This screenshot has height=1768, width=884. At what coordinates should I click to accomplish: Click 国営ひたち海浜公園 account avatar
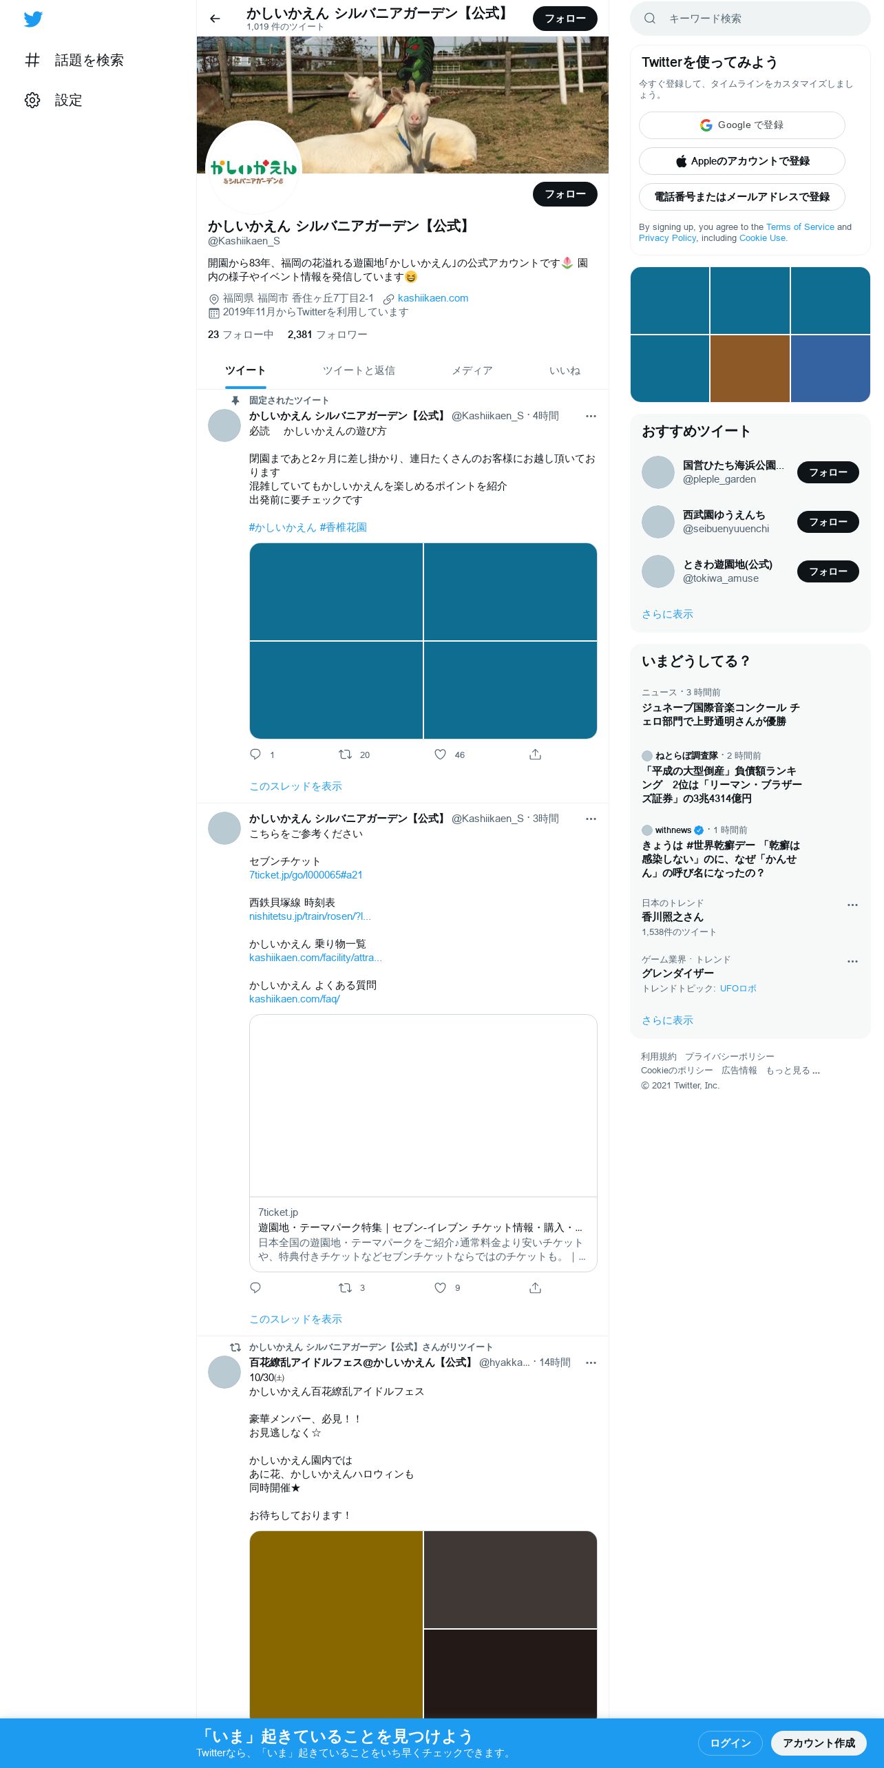[x=658, y=472]
